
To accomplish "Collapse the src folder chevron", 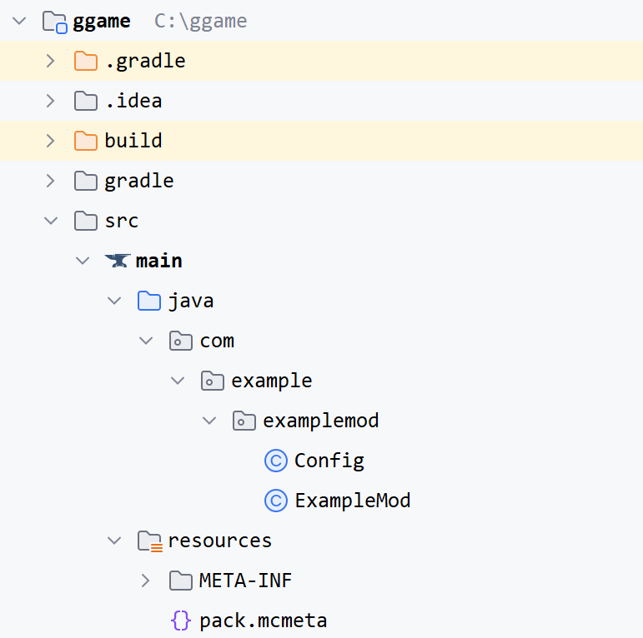I will 51,221.
